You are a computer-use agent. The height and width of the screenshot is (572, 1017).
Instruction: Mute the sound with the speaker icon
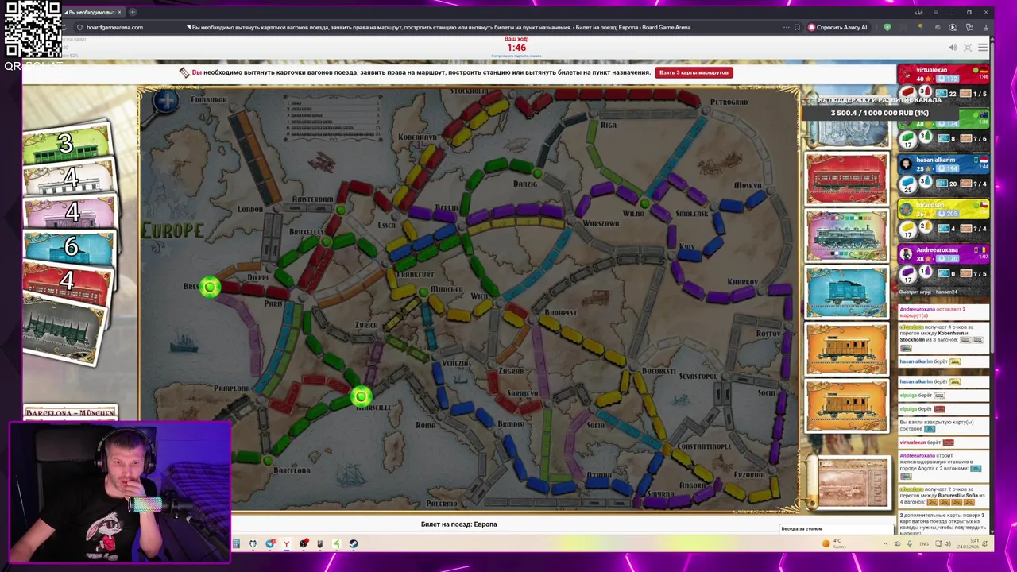click(x=953, y=48)
